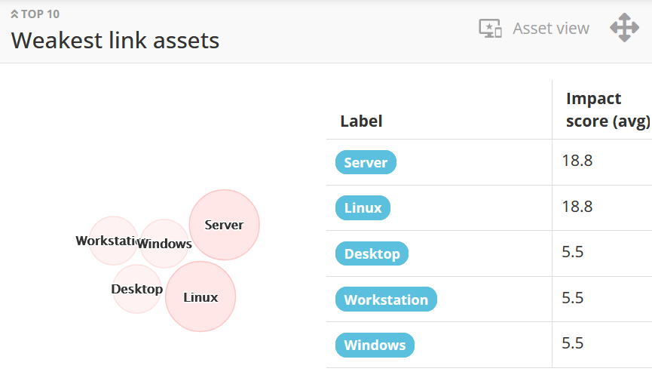Choose the Workstation label tag in table

coord(386,299)
